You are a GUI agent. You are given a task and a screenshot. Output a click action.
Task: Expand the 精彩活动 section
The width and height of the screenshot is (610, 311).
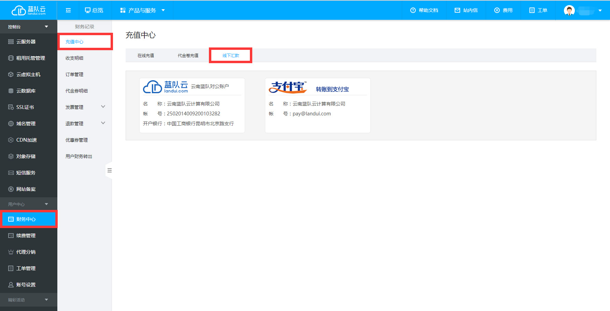(46, 300)
